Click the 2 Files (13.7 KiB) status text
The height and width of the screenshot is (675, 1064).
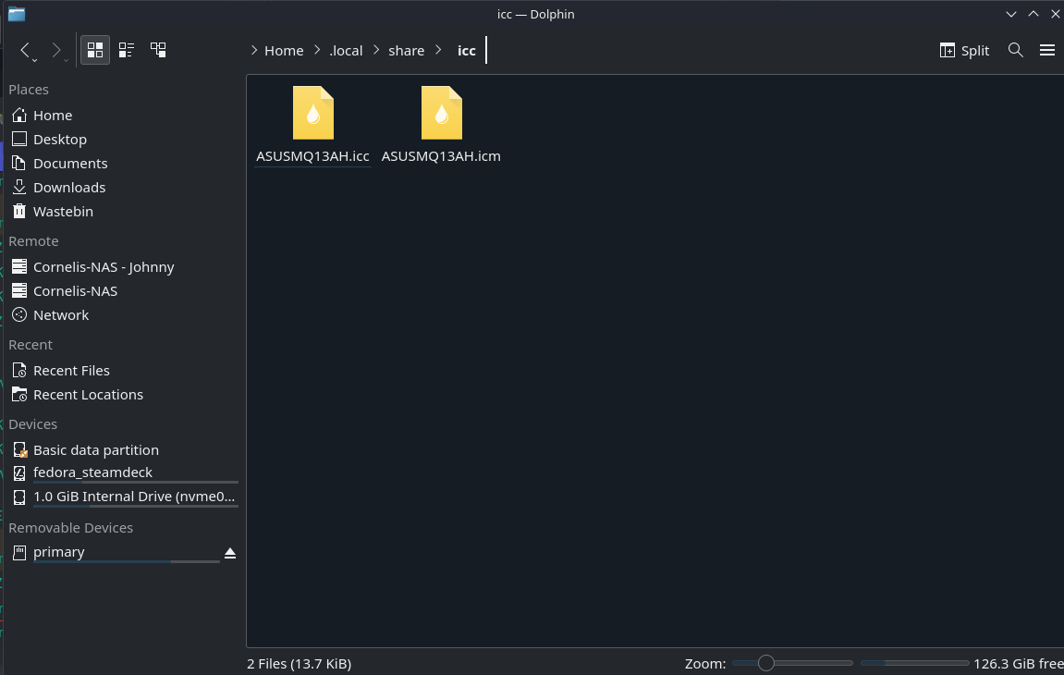300,664
